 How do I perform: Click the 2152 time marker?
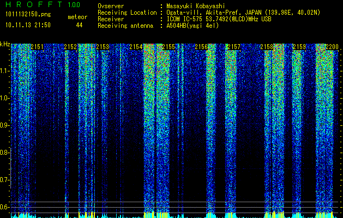click(x=70, y=47)
